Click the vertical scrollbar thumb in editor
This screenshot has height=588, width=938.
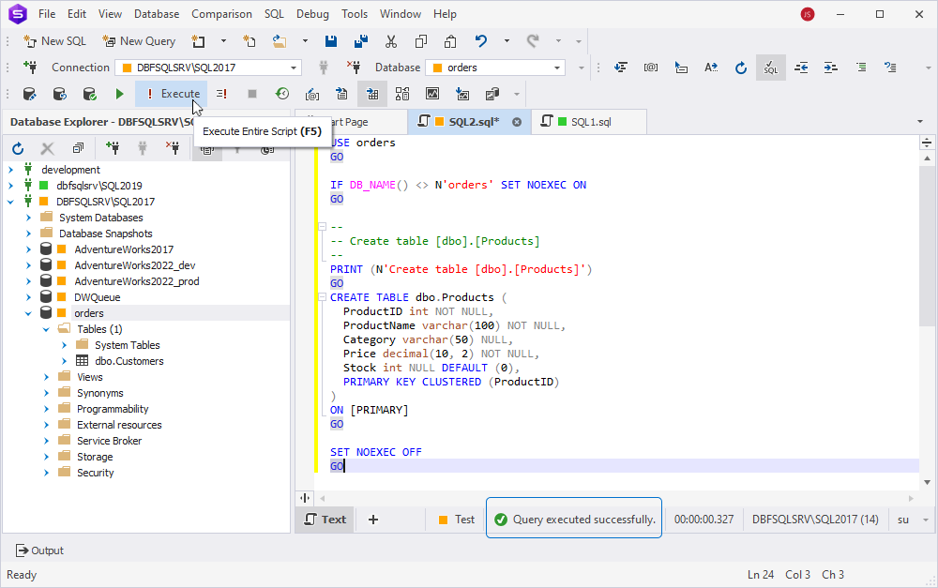point(928,246)
